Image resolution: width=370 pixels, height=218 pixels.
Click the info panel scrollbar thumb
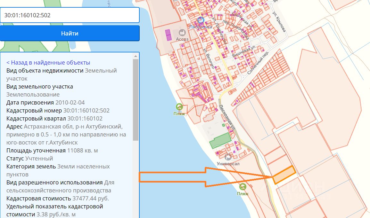136,100
